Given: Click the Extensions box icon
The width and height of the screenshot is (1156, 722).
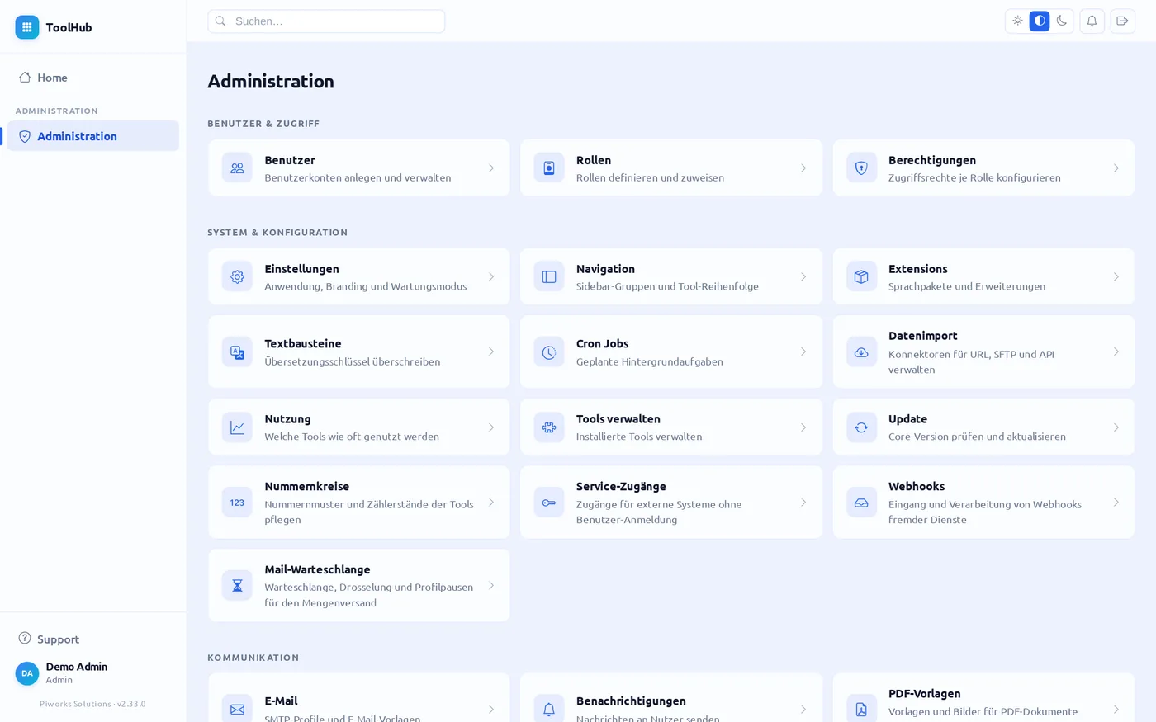Looking at the screenshot, I should click(x=861, y=277).
